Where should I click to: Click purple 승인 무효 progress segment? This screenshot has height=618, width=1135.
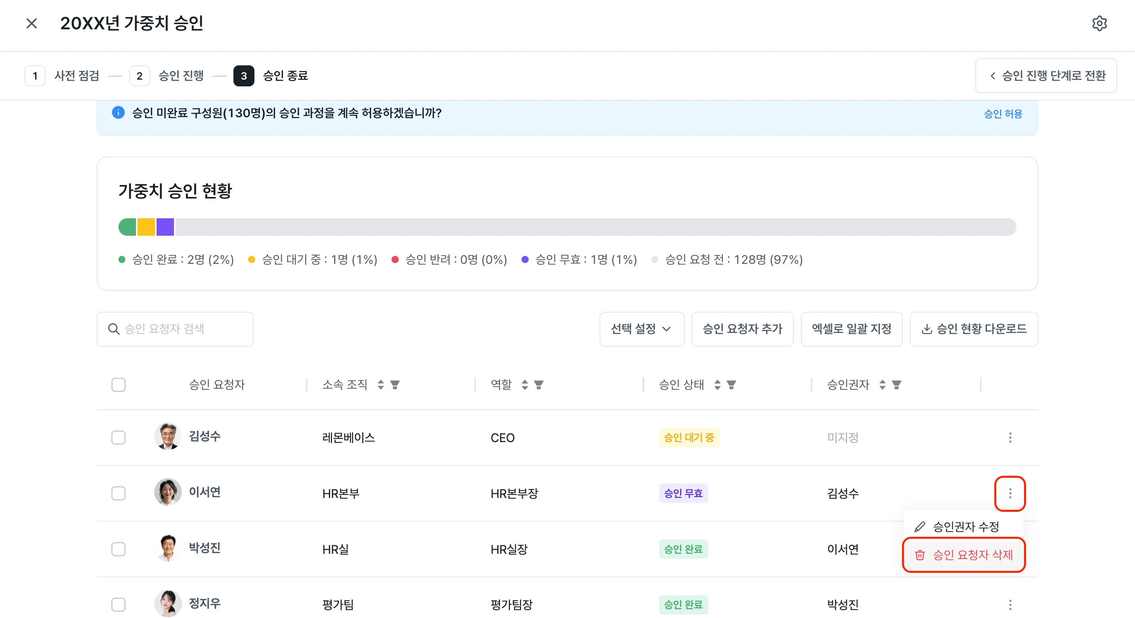[x=165, y=227]
